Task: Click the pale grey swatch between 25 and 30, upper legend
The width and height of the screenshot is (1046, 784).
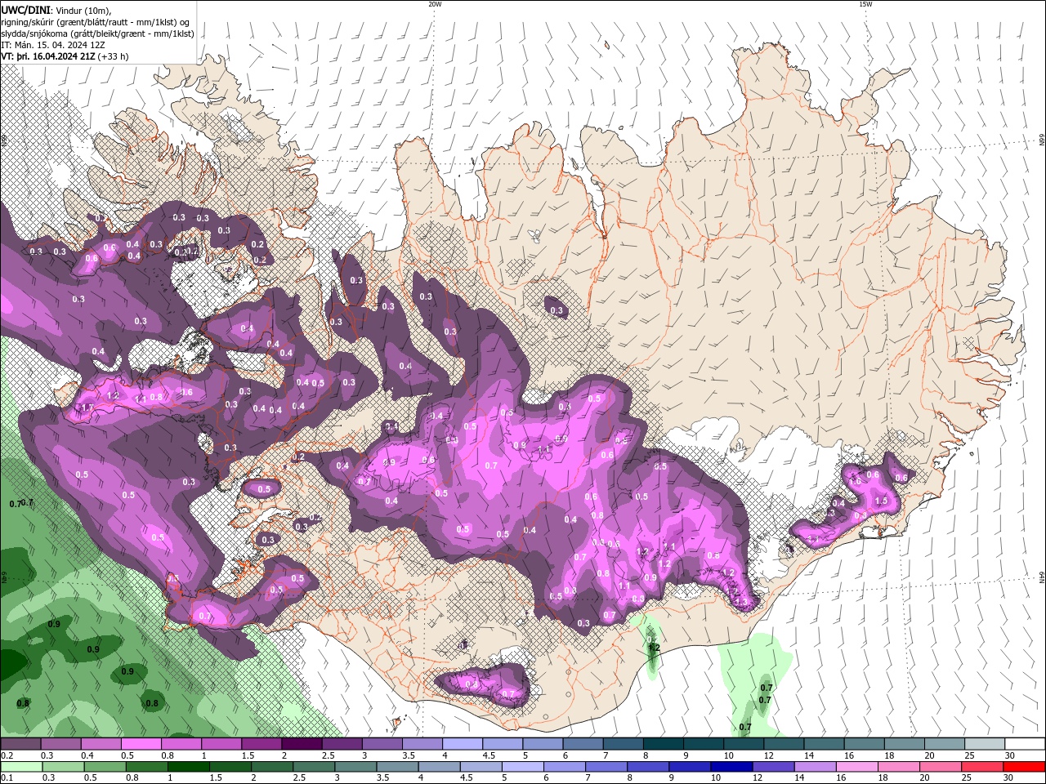Action: click(985, 744)
